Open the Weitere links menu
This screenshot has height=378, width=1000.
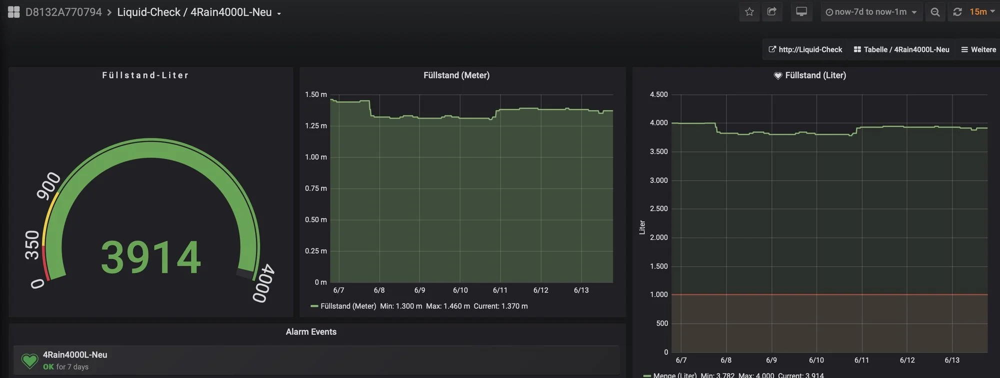(978, 49)
